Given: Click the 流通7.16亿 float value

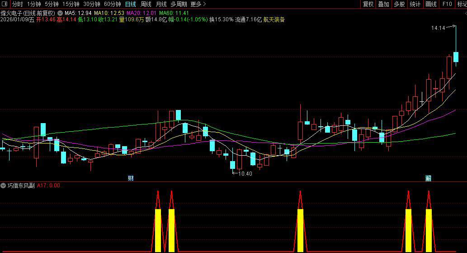Looking at the screenshot, I should click(248, 19).
